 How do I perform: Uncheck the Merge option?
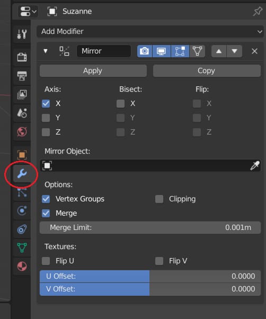[x=46, y=213]
